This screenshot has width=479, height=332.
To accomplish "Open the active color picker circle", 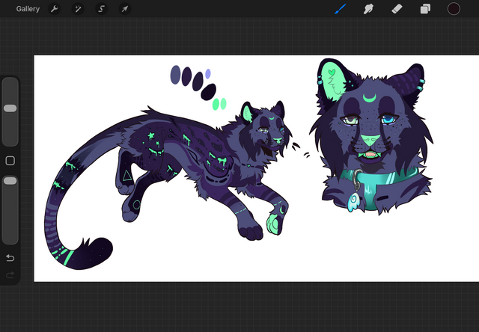I will [454, 9].
